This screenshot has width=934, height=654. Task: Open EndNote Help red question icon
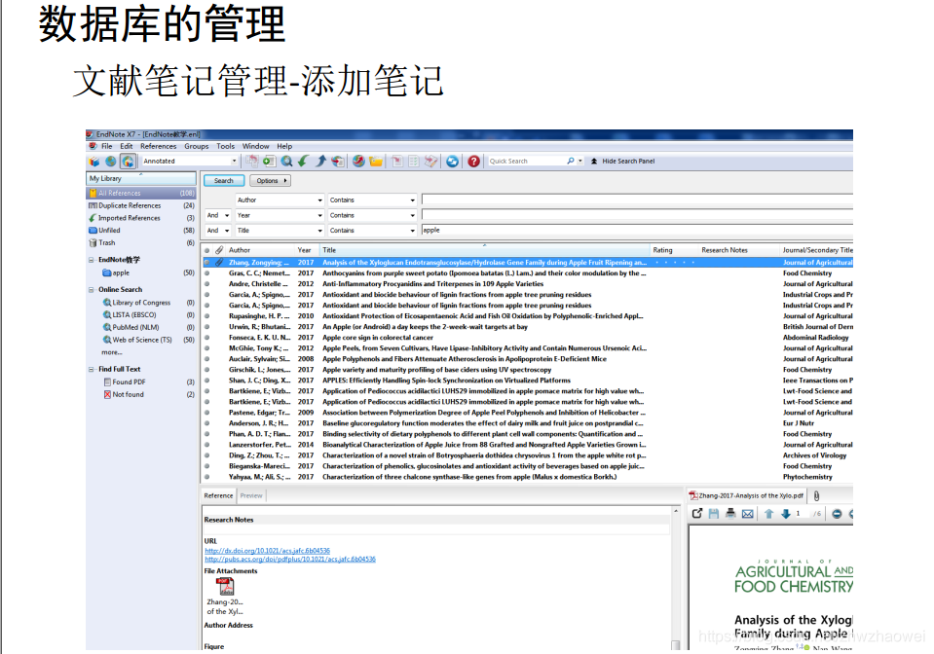(473, 162)
